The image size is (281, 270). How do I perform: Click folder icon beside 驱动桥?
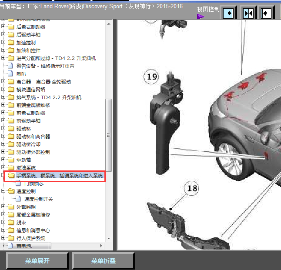pos(11,128)
